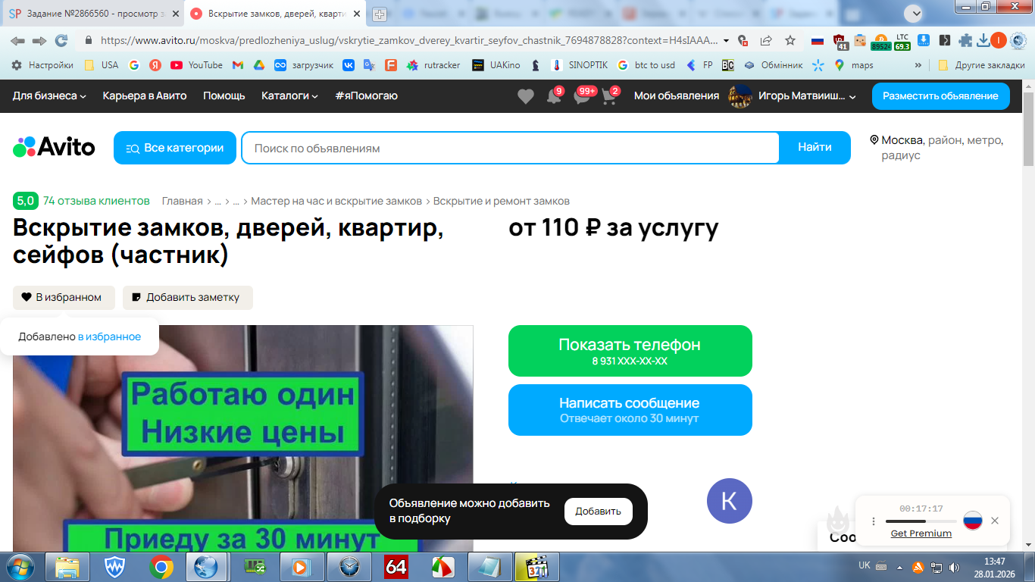Screen dimensions: 1035x582
Task: Open the maps bookmark
Action: coord(854,65)
